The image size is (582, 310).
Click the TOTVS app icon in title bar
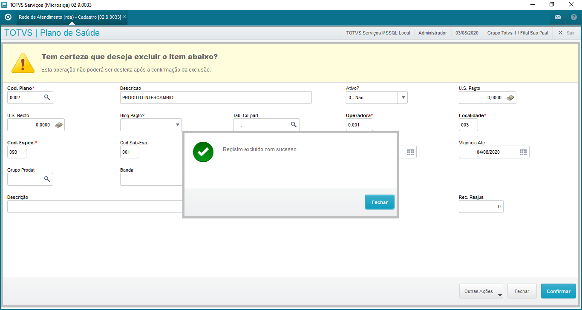(x=4, y=5)
